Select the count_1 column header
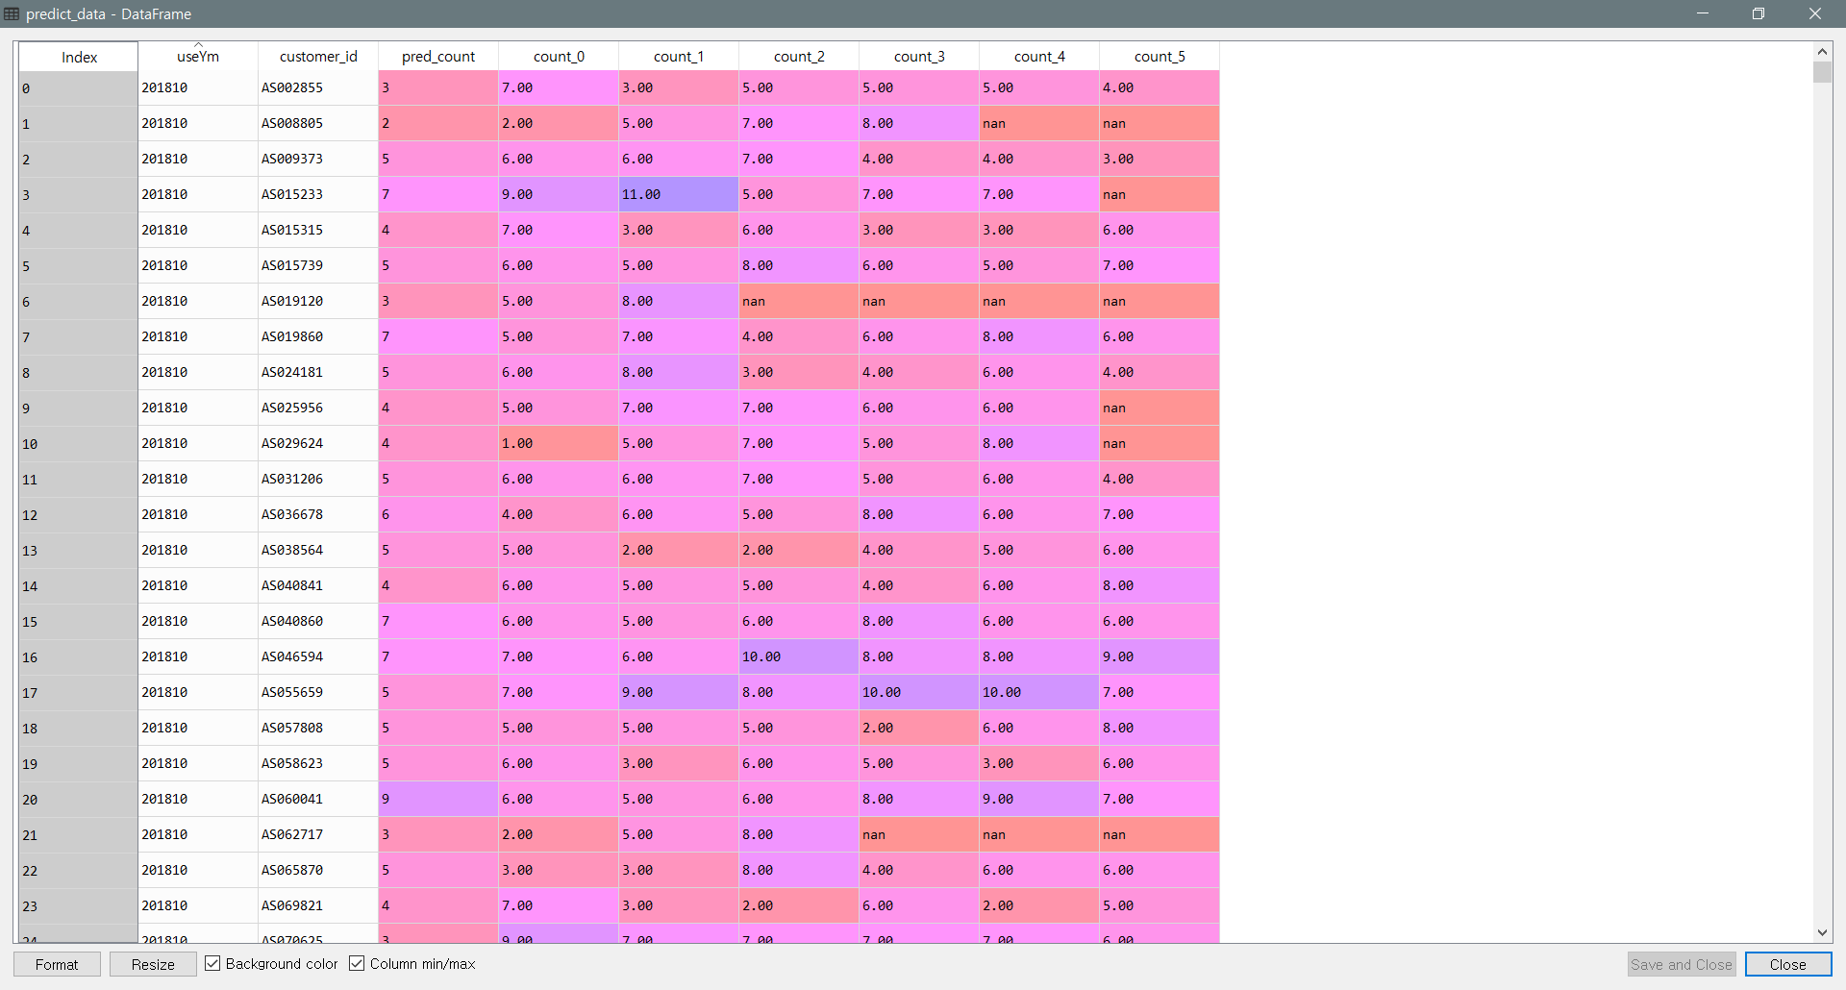The width and height of the screenshot is (1846, 990). coord(679,56)
